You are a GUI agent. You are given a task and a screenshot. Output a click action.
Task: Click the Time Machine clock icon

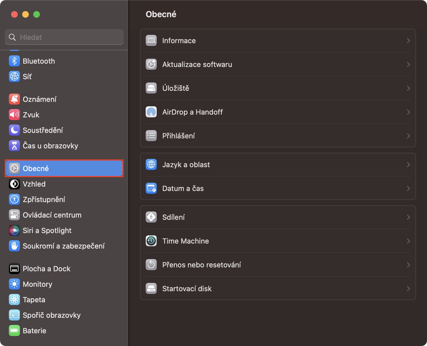click(x=151, y=241)
